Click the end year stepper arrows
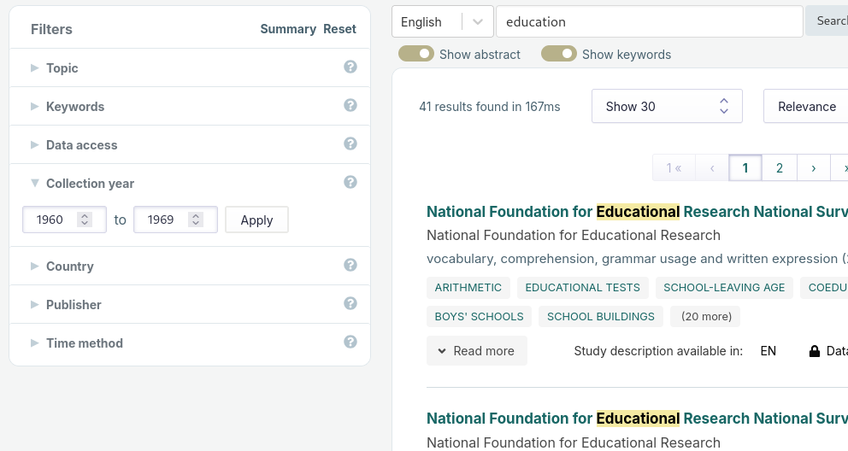This screenshot has width=848, height=451. (196, 220)
